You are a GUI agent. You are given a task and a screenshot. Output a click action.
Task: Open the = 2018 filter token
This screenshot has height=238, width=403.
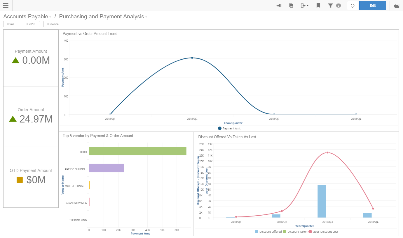point(31,24)
